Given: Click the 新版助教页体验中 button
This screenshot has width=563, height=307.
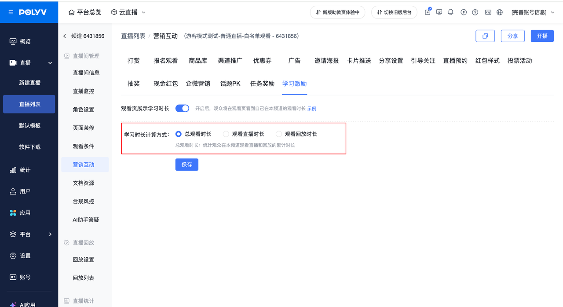Looking at the screenshot, I should click(x=337, y=12).
